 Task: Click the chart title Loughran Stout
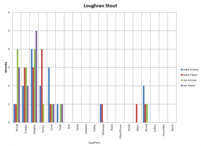pyautogui.click(x=100, y=5)
